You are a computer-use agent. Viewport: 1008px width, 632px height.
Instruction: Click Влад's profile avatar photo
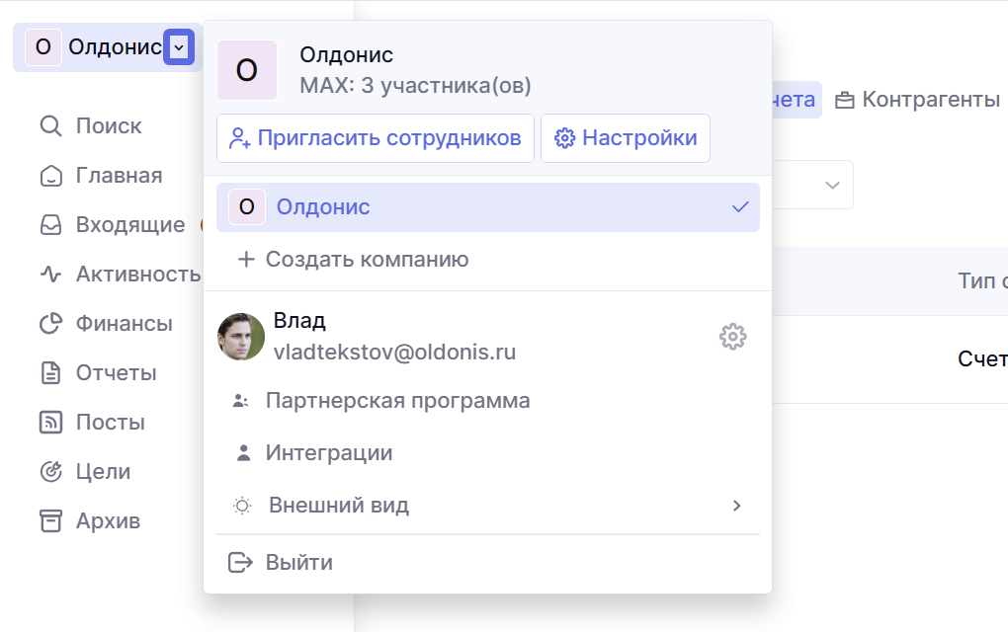pos(241,337)
